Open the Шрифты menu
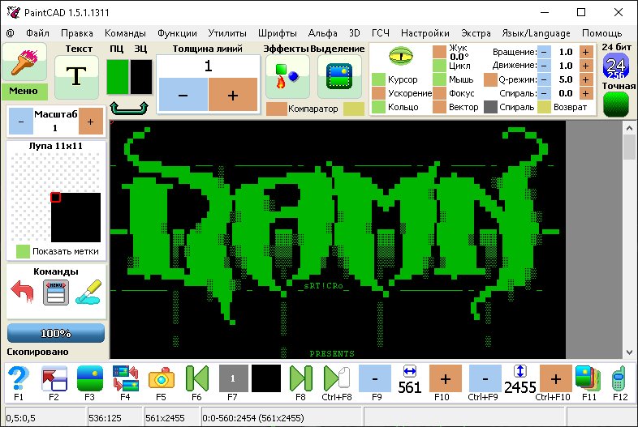 [277, 33]
